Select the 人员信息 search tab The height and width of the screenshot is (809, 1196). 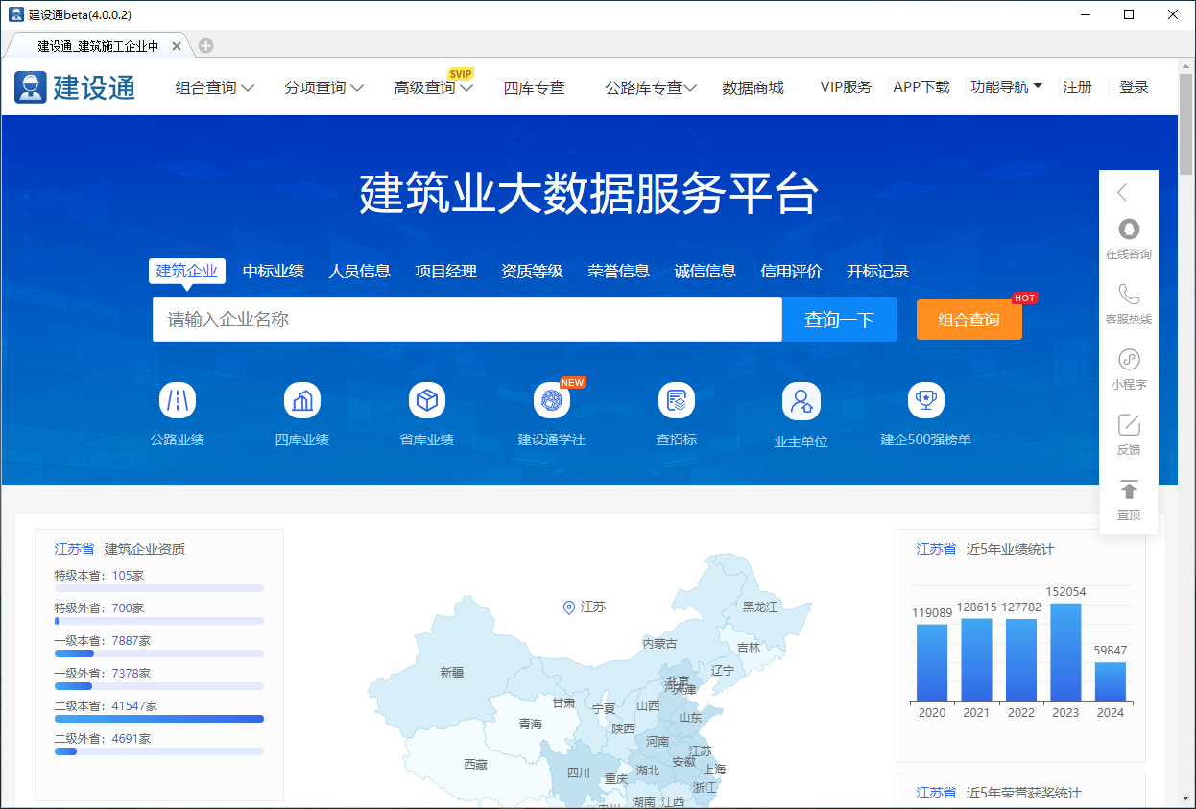pyautogui.click(x=360, y=271)
